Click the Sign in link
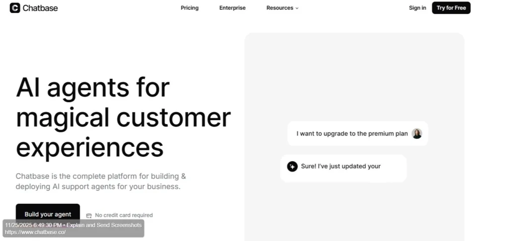 pos(417,8)
